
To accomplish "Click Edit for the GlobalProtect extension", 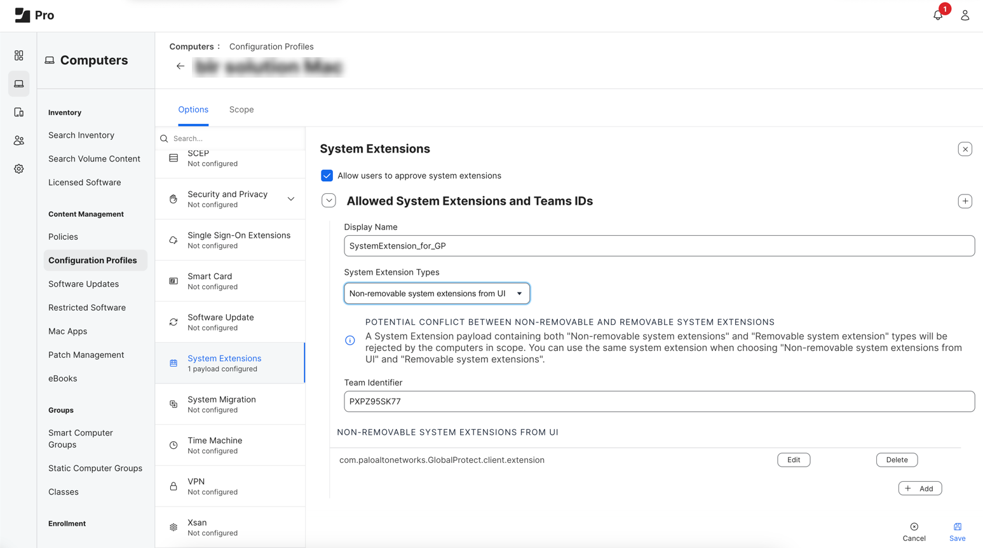I will 794,460.
